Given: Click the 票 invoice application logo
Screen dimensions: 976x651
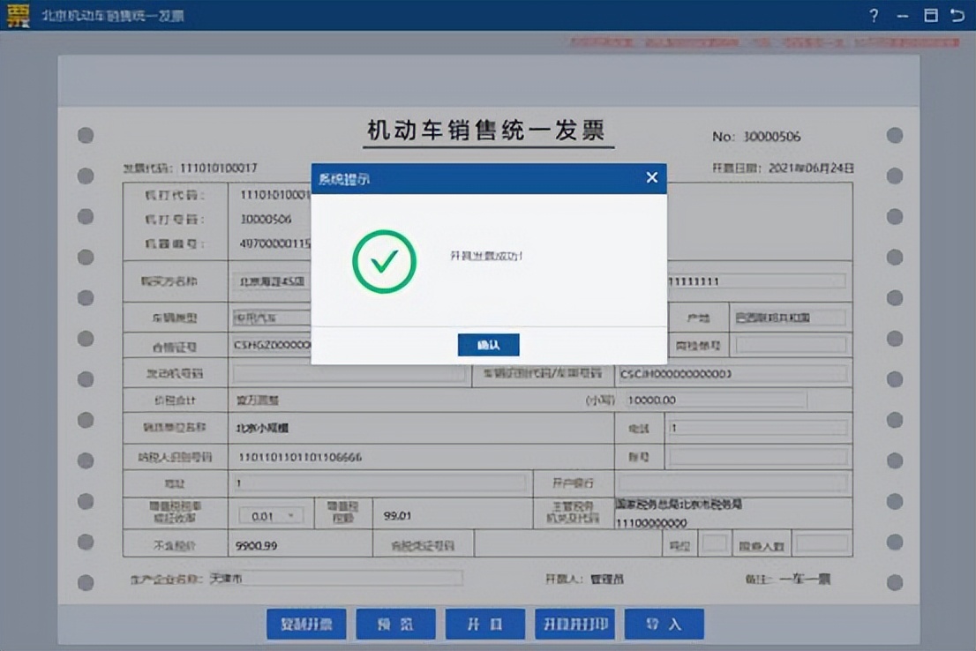Looking at the screenshot, I should click(16, 15).
